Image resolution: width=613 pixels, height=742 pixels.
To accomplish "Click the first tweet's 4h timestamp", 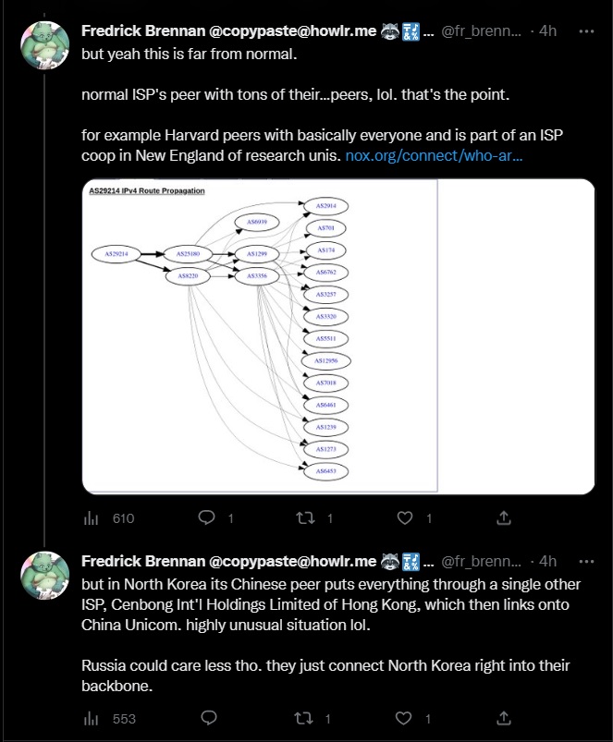I will click(x=547, y=30).
